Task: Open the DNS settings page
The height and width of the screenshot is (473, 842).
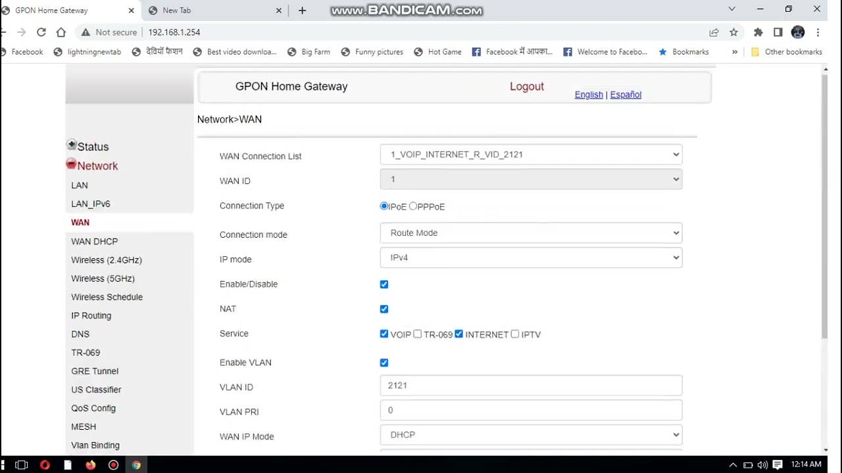Action: tap(80, 334)
